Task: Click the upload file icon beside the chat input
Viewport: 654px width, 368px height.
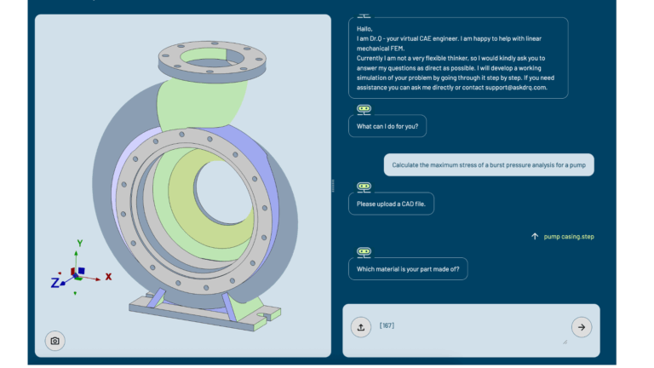Action: click(361, 327)
